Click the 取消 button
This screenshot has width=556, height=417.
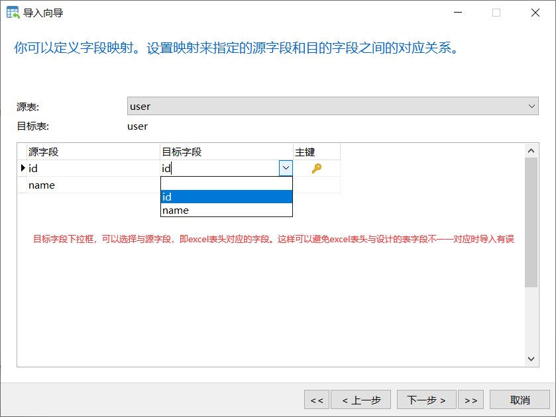[519, 399]
